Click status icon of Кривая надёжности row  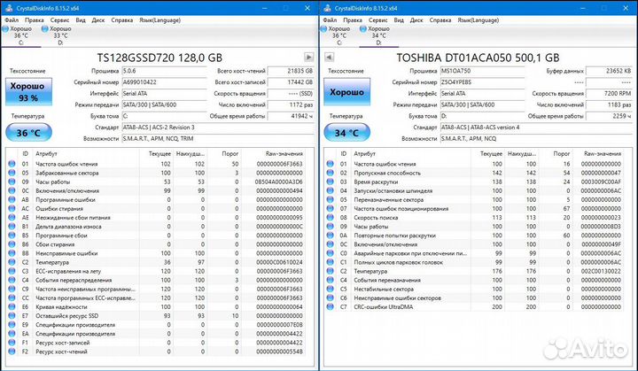coord(12,307)
